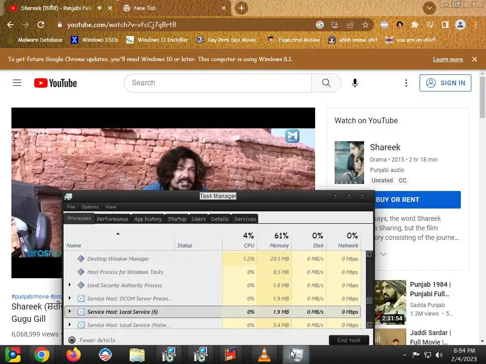This screenshot has width=486, height=364.
Task: Open the Chrome tab search dropdown
Action: [x=429, y=8]
